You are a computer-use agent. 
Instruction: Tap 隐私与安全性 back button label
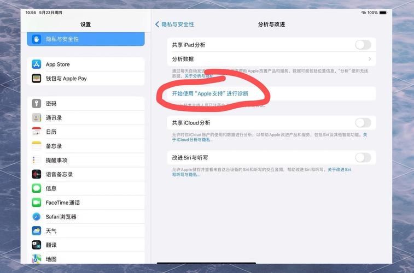pyautogui.click(x=178, y=24)
